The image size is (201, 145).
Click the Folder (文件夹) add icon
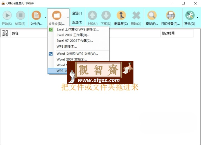click(57, 15)
